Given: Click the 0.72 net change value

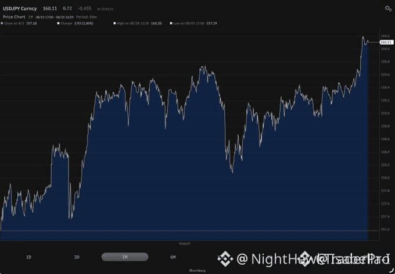Looking at the screenshot, I should (67, 9).
